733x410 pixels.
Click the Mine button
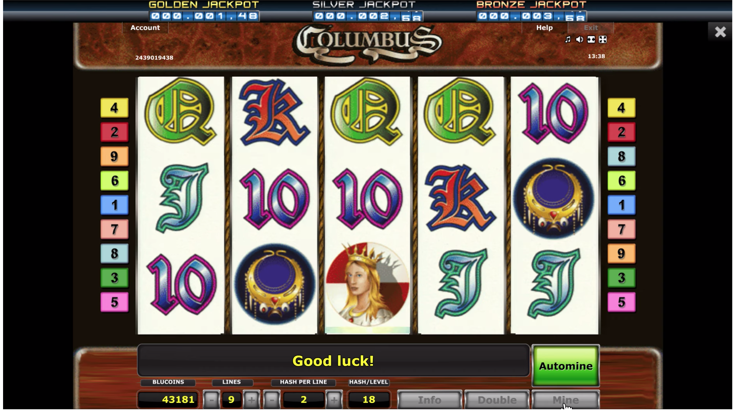566,400
